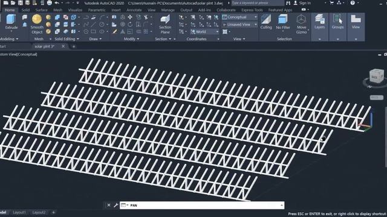Screen dimensions: 387x217
Task: Expand the Groups panel arrow
Action: tap(337, 39)
